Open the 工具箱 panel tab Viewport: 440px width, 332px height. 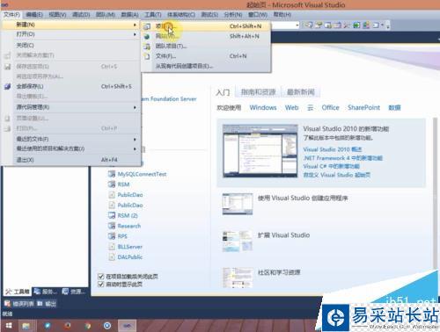point(18,292)
